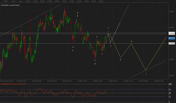Click the 09/08 09:00 time label
176x103 pixels.
pyautogui.click(x=67, y=81)
